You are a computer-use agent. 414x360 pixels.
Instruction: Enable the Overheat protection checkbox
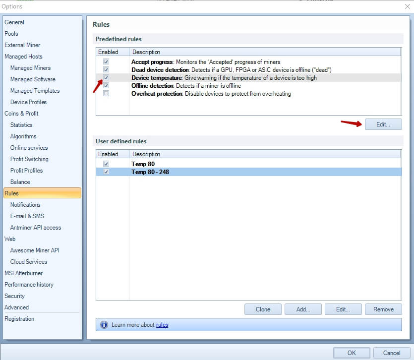(x=106, y=93)
